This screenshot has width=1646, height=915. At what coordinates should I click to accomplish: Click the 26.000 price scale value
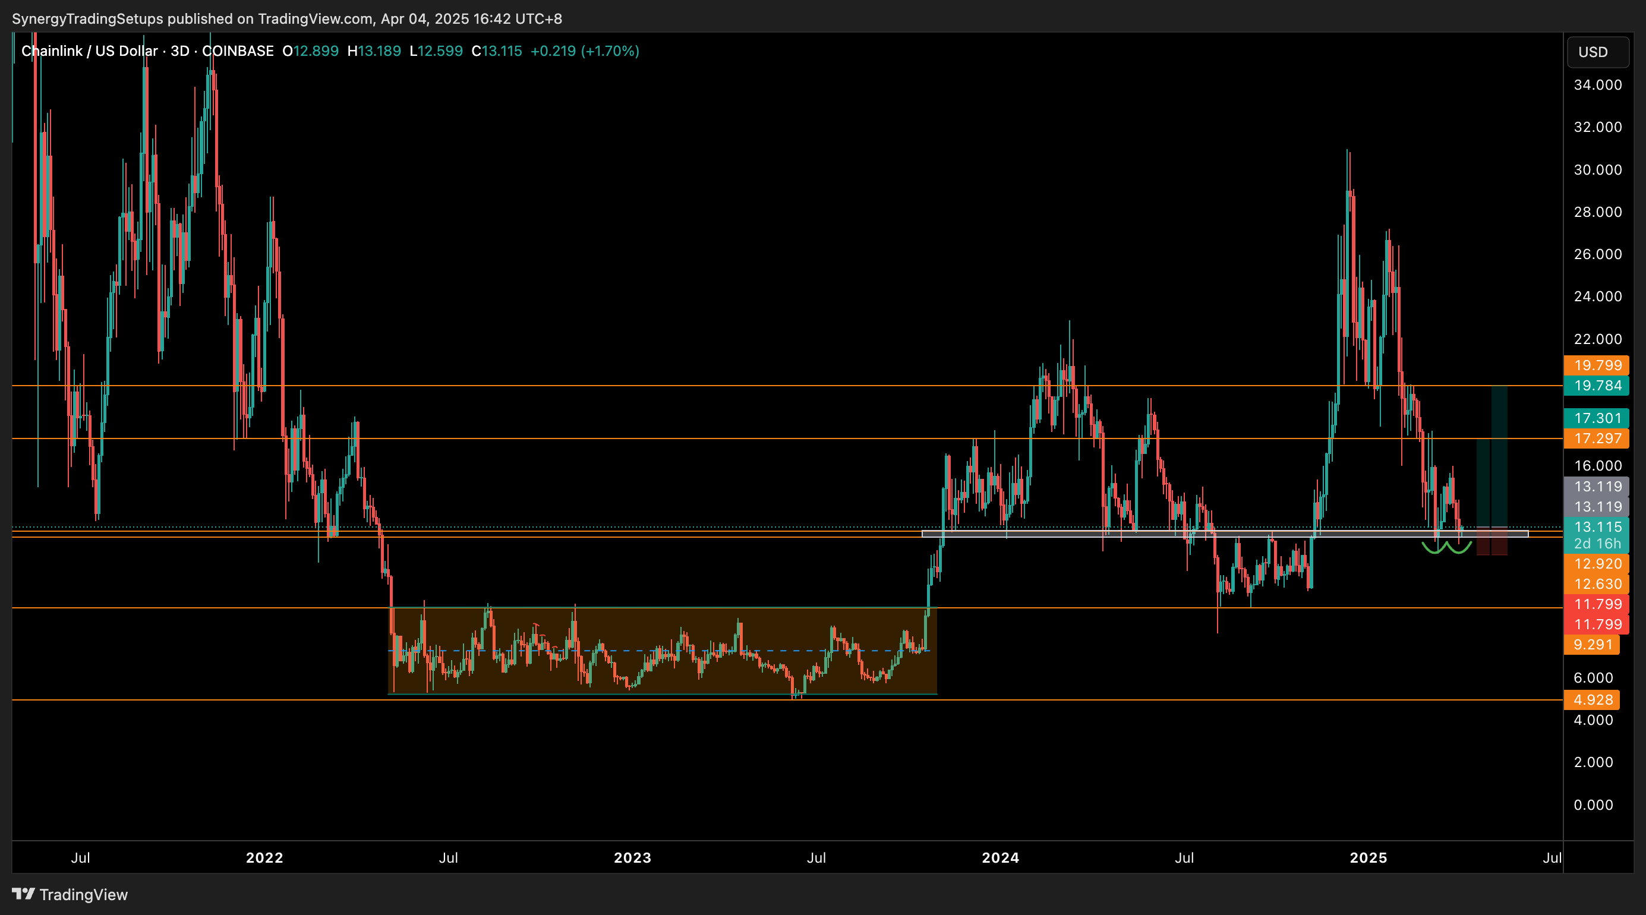click(1597, 255)
